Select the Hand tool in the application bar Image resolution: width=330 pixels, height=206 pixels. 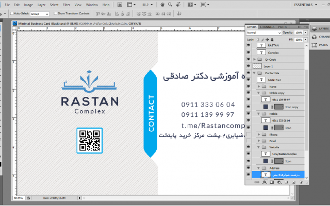pos(162,5)
